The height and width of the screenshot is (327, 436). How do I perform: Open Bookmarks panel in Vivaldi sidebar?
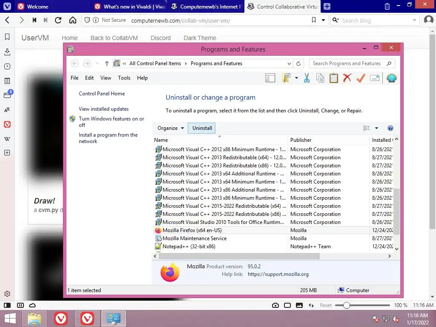click(7, 37)
